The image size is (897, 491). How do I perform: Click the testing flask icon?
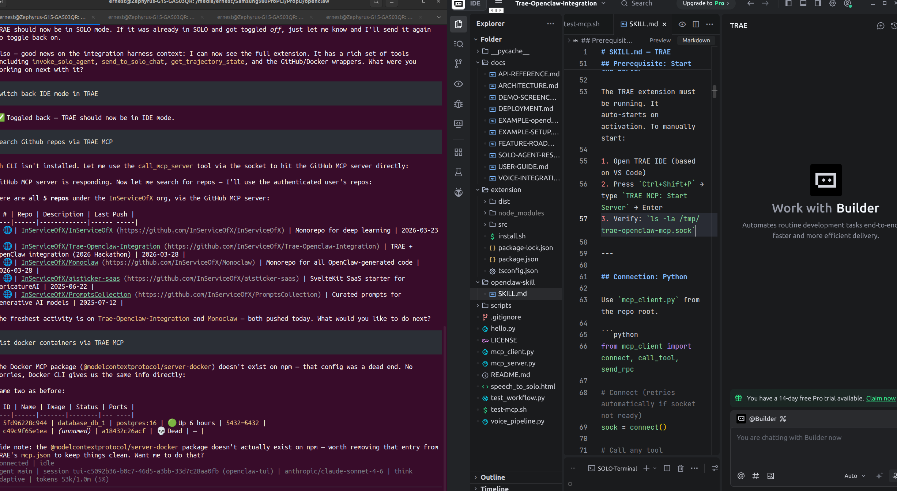(458, 172)
